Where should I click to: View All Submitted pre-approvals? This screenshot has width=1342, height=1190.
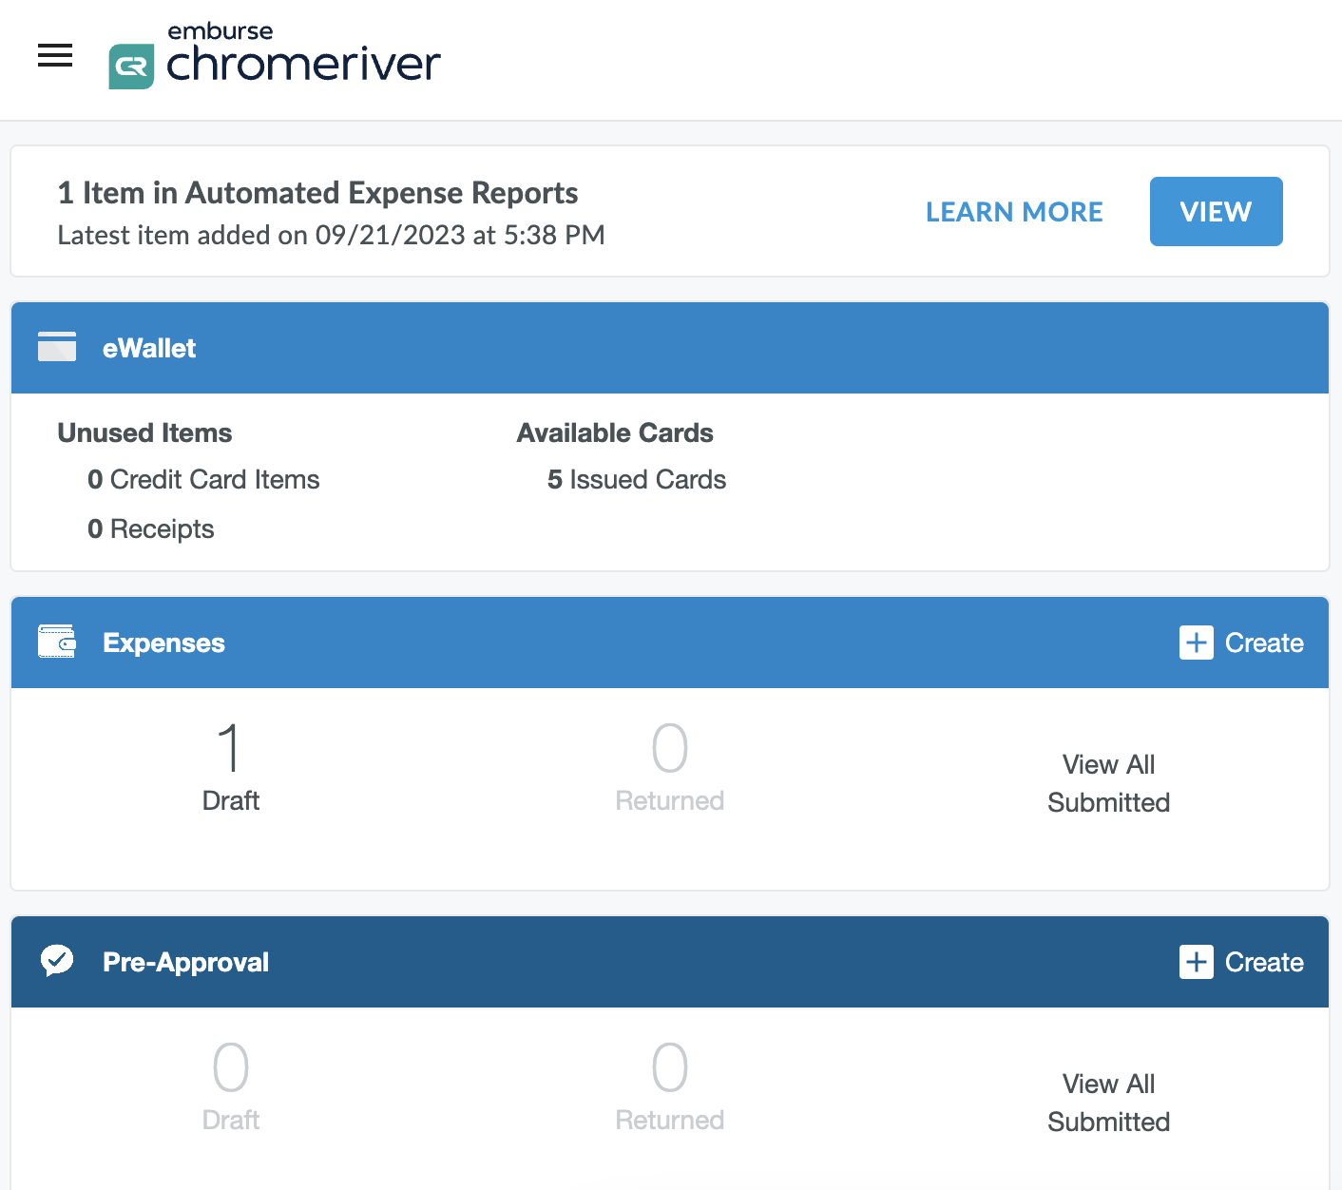click(x=1108, y=1103)
